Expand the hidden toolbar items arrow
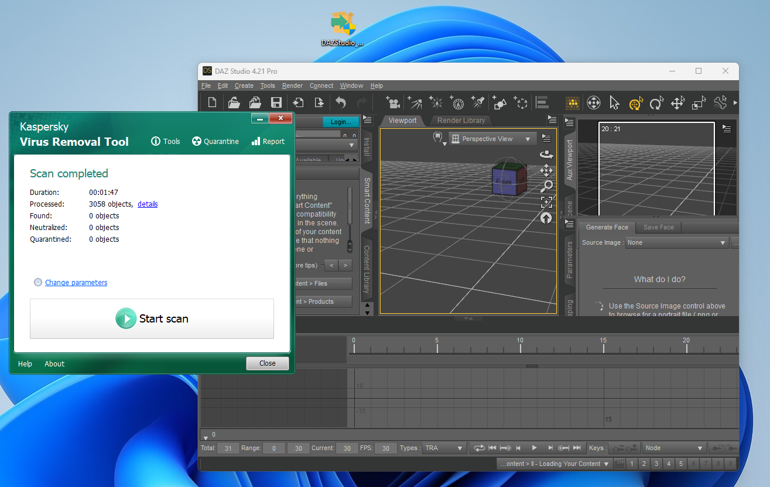Viewport: 770px width, 487px height. coord(735,103)
